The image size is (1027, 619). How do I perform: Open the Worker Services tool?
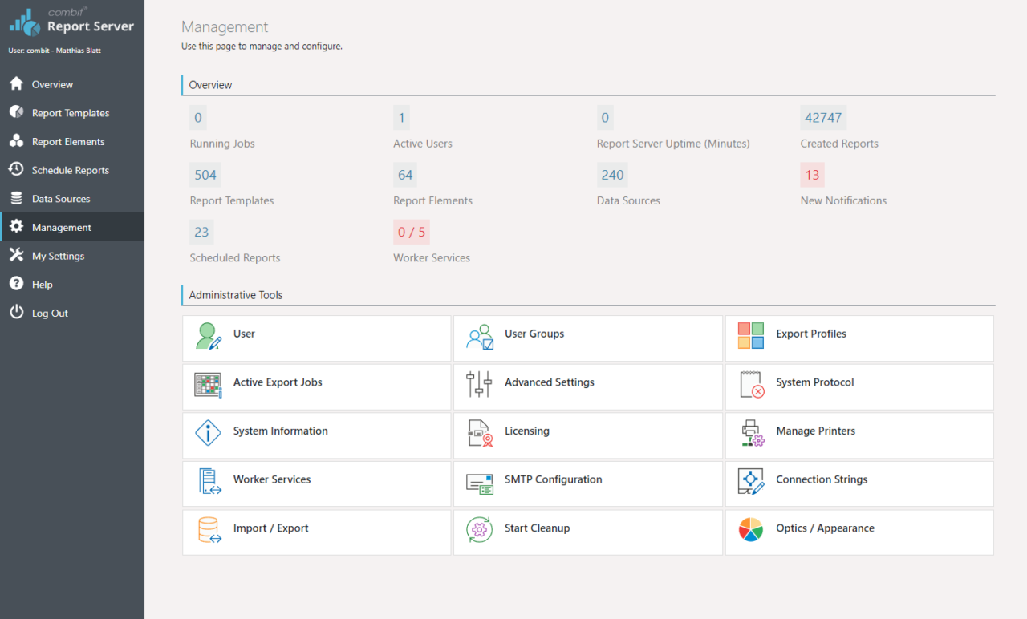[x=316, y=483]
